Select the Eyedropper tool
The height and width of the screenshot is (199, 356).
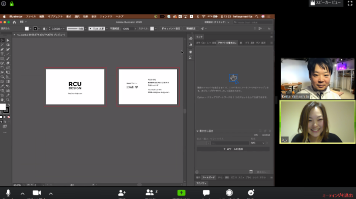click(x=2, y=86)
